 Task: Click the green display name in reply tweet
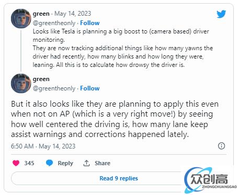(x=41, y=79)
